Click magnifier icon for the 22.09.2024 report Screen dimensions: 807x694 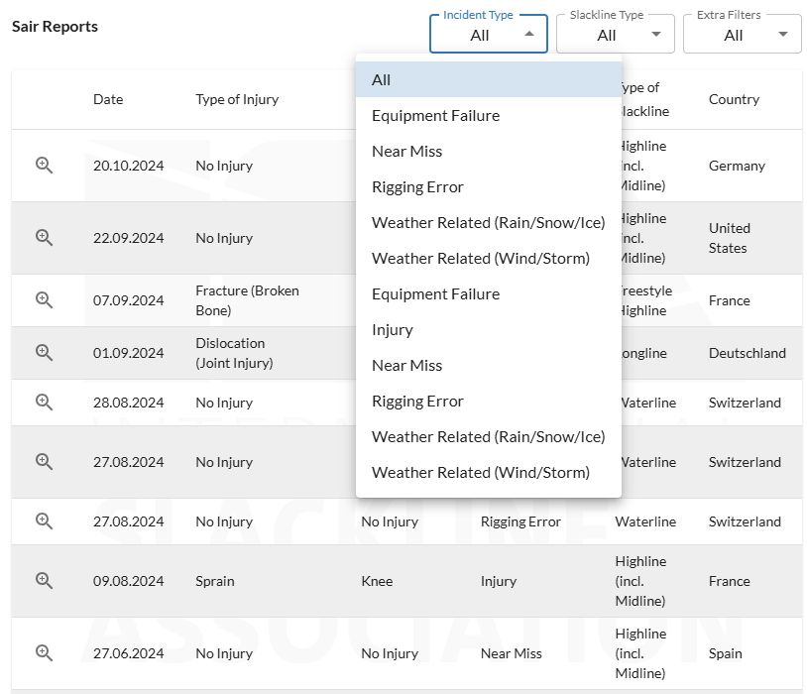point(44,237)
